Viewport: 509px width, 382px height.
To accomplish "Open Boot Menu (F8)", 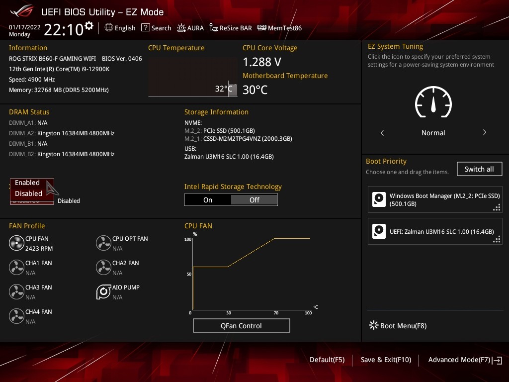I will point(398,326).
